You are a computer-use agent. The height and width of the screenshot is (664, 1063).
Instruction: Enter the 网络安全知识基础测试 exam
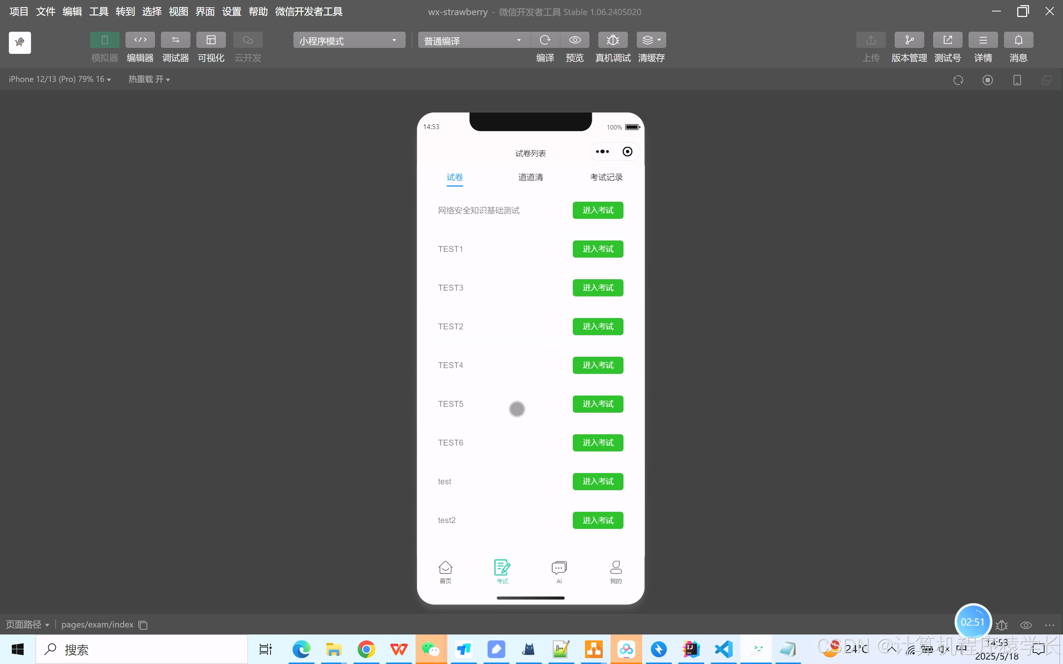point(598,210)
